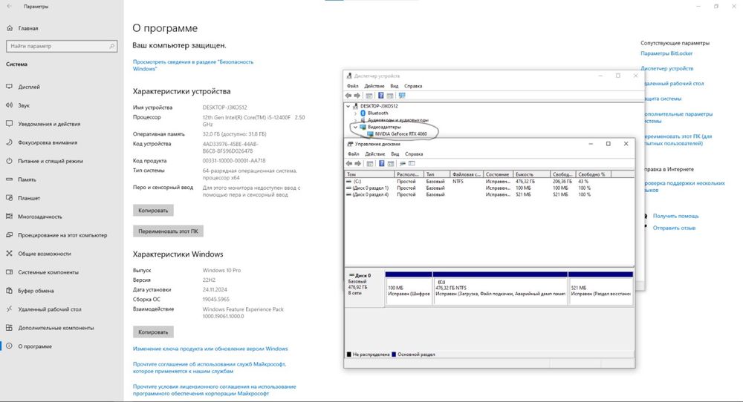The width and height of the screenshot is (743, 402).
Task: Select the Дополнительные компоненты icon
Action: click(9, 328)
